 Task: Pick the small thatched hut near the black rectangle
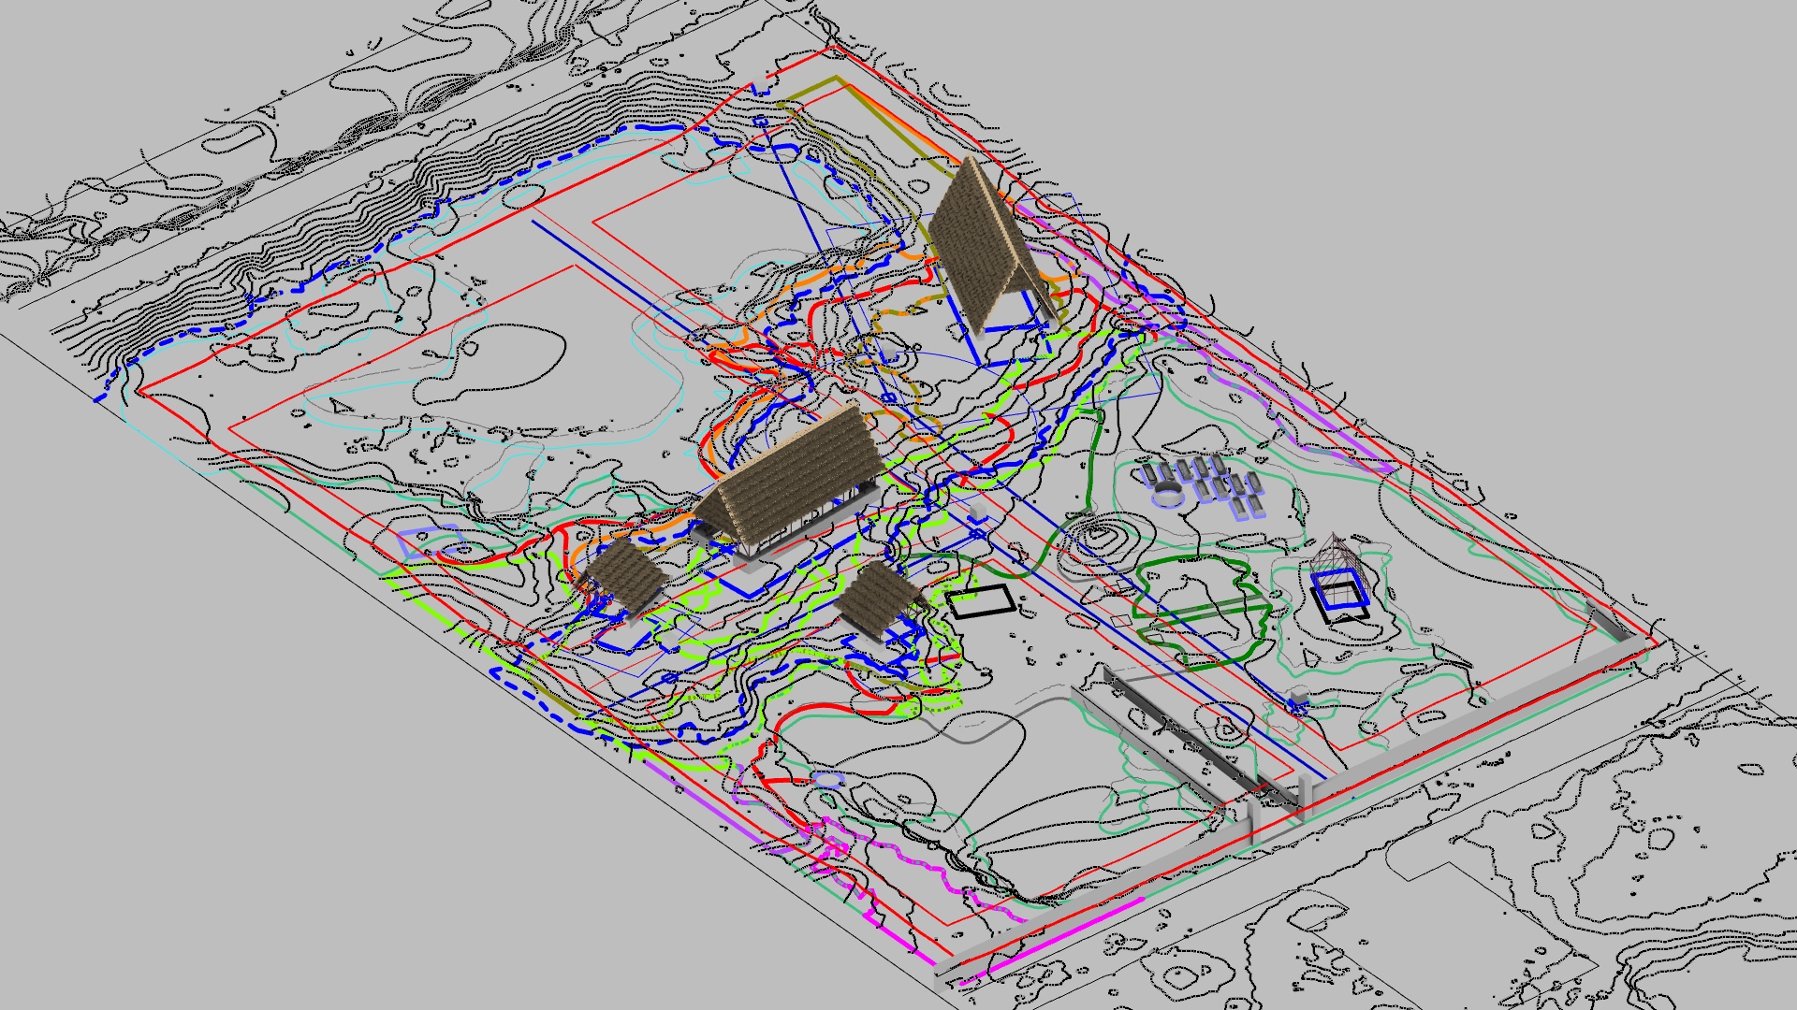(x=877, y=596)
